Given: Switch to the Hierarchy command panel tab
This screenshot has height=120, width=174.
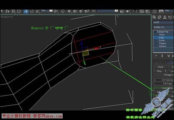Looking at the screenshot, I should [165, 17].
